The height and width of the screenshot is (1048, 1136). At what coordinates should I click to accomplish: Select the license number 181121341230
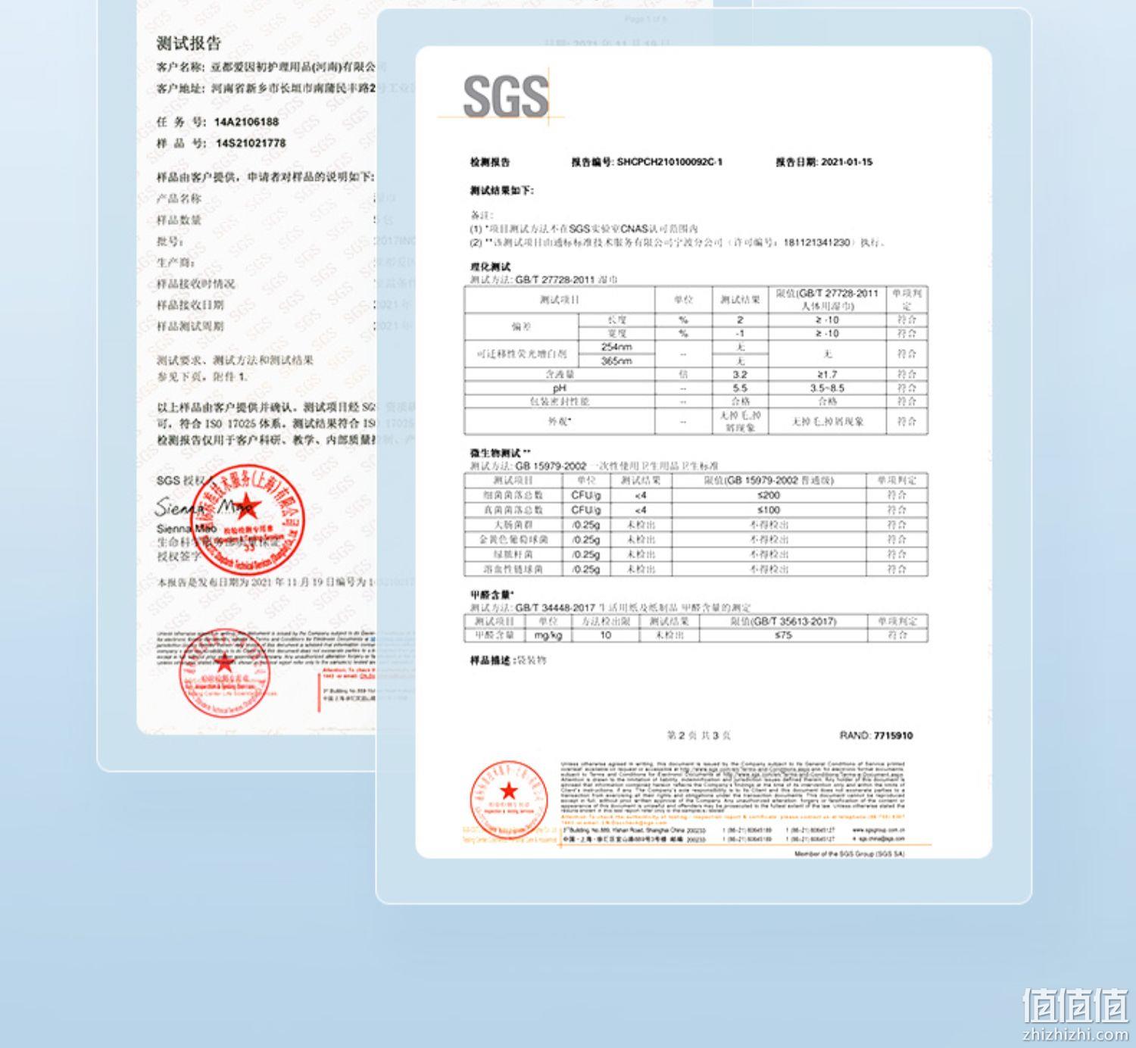pos(816,242)
